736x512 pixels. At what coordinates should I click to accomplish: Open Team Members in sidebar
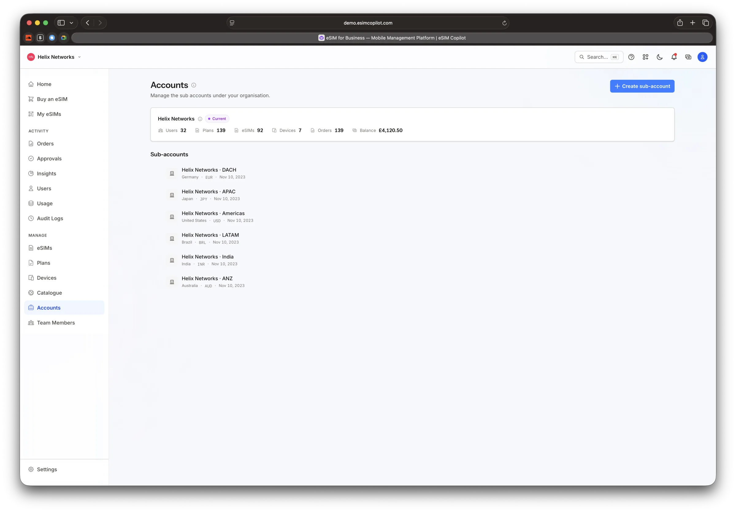[x=64, y=323]
